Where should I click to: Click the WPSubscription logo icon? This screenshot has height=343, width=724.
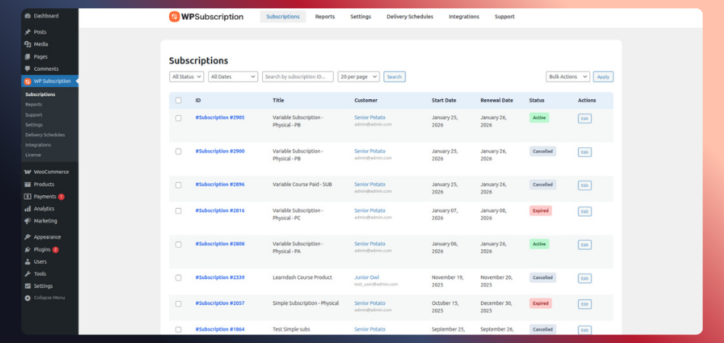[x=175, y=17]
